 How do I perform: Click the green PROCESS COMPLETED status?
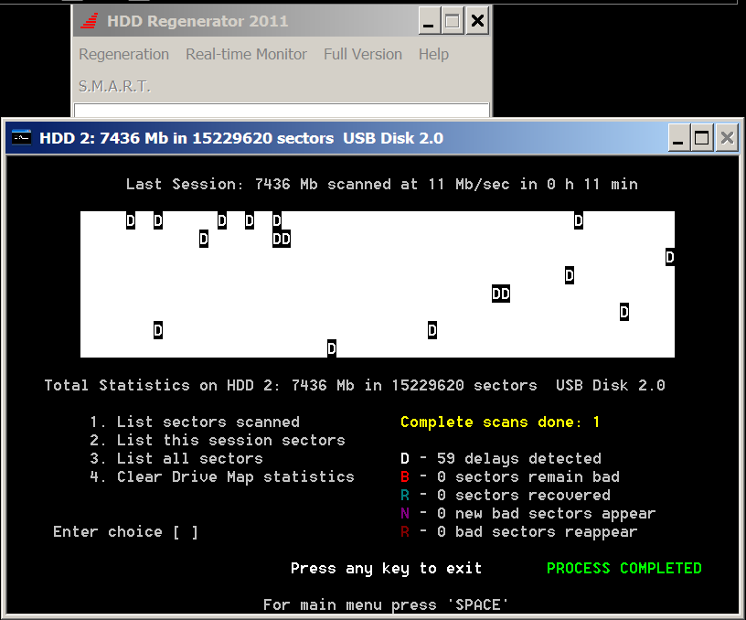(624, 568)
